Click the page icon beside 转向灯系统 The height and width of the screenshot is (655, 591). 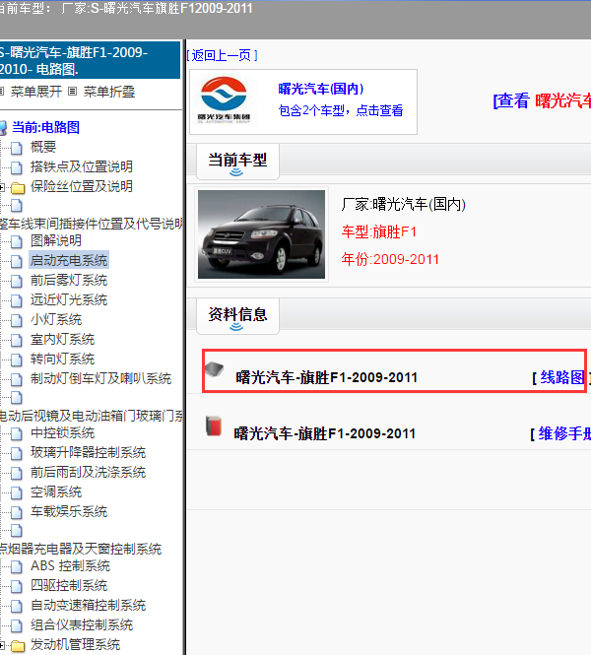click(17, 360)
